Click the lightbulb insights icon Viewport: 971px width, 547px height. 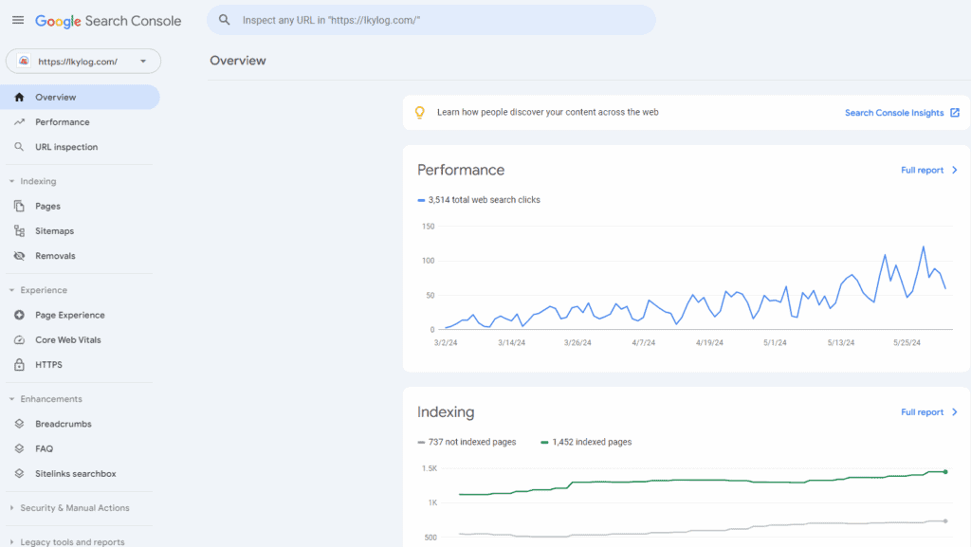pos(420,112)
